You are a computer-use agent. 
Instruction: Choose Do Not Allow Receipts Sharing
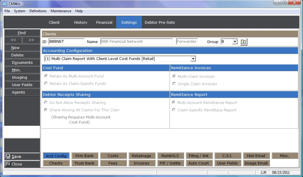tap(46, 102)
